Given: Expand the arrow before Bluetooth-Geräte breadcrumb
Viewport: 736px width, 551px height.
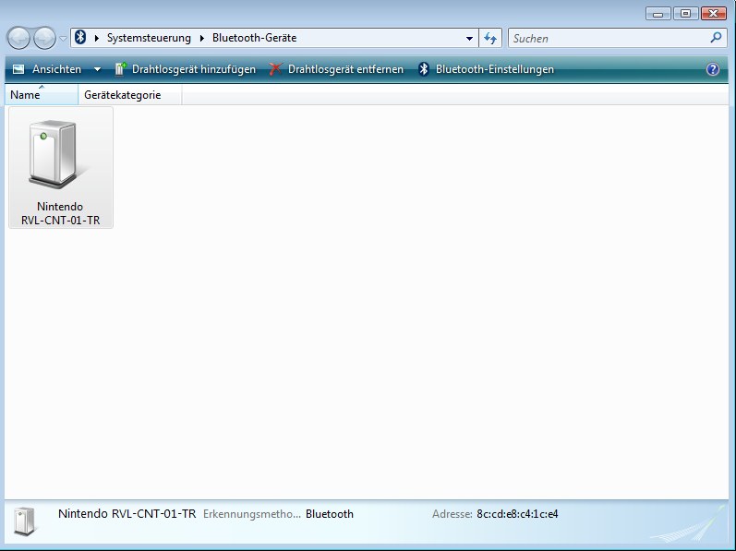Looking at the screenshot, I should click(202, 38).
